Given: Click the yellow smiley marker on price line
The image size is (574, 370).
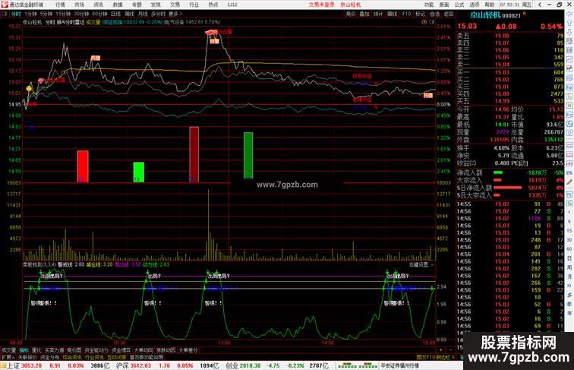Looking at the screenshot, I should (x=29, y=89).
